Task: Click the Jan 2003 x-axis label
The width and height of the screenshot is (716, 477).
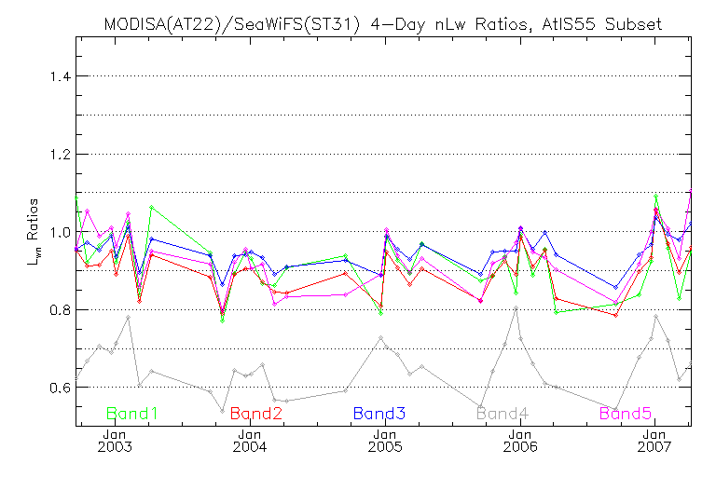Action: point(115,441)
